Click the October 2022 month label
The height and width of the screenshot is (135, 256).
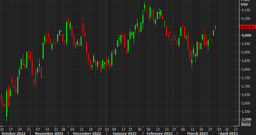13,133
